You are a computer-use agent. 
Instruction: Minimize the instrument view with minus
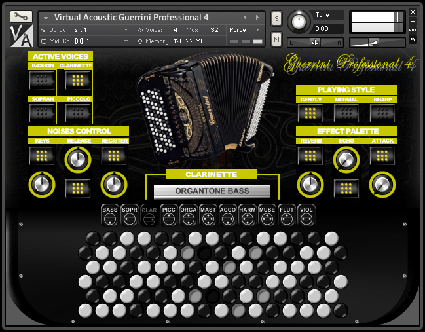pyautogui.click(x=413, y=21)
